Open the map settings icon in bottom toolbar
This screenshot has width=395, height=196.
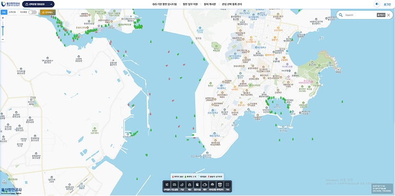pyautogui.click(x=174, y=184)
